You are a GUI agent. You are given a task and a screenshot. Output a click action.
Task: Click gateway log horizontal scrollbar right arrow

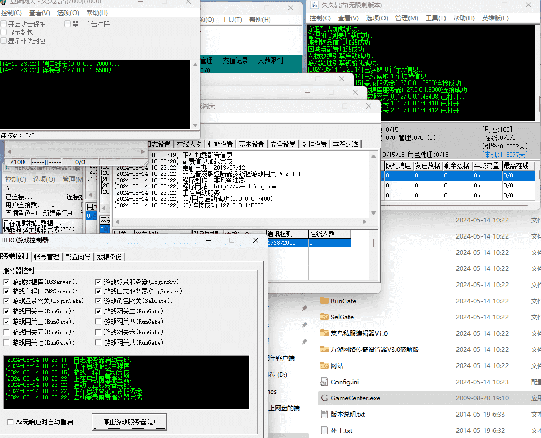pyautogui.click(x=365, y=221)
